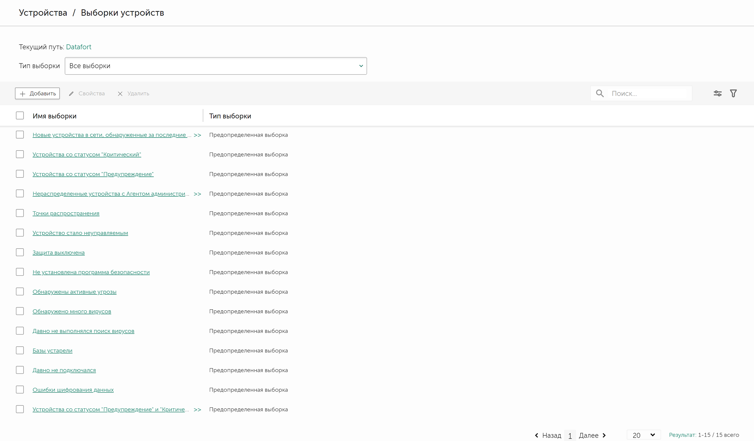Check the box for 'Давно не выполнялся поиск вирусов'
The height and width of the screenshot is (441, 754).
coord(20,331)
